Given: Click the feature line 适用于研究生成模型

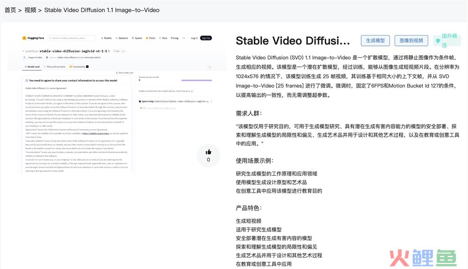Looking at the screenshot, I should [x=259, y=230].
